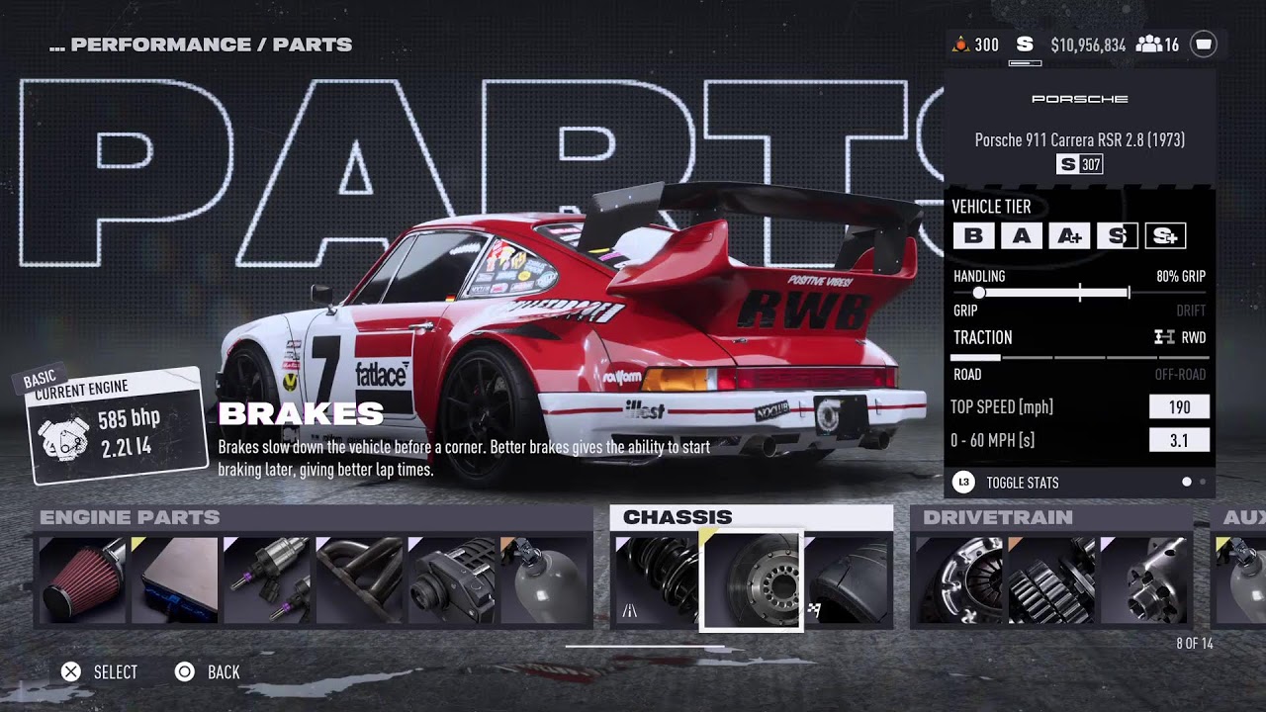Image resolution: width=1266 pixels, height=712 pixels.
Task: Select the tires chassis part
Action: [x=847, y=580]
